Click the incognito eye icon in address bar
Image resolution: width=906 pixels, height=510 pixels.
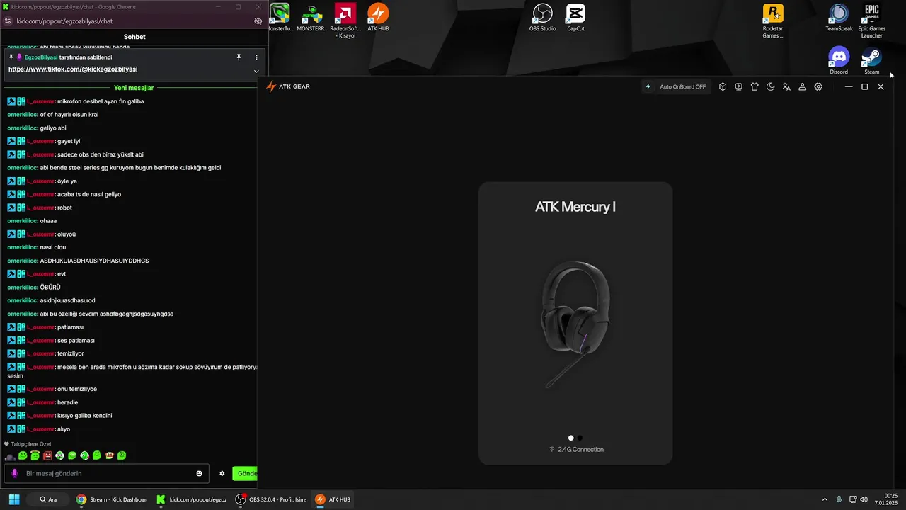click(x=258, y=21)
